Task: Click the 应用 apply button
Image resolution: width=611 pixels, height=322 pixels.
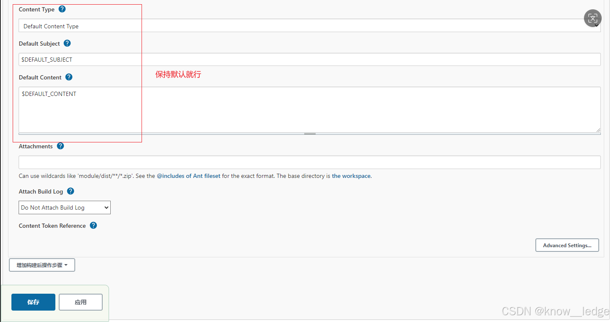Action: coord(81,302)
